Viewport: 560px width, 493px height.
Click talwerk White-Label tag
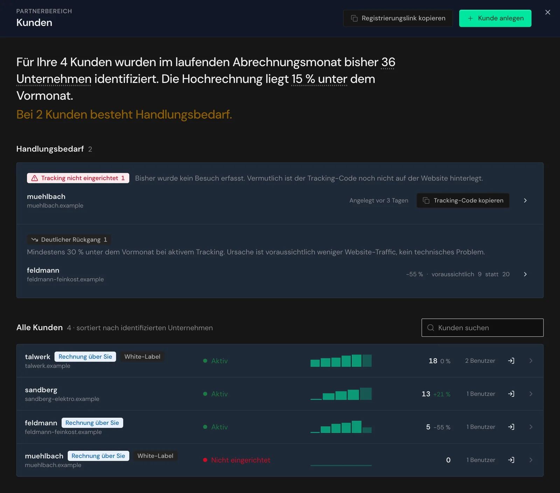142,357
